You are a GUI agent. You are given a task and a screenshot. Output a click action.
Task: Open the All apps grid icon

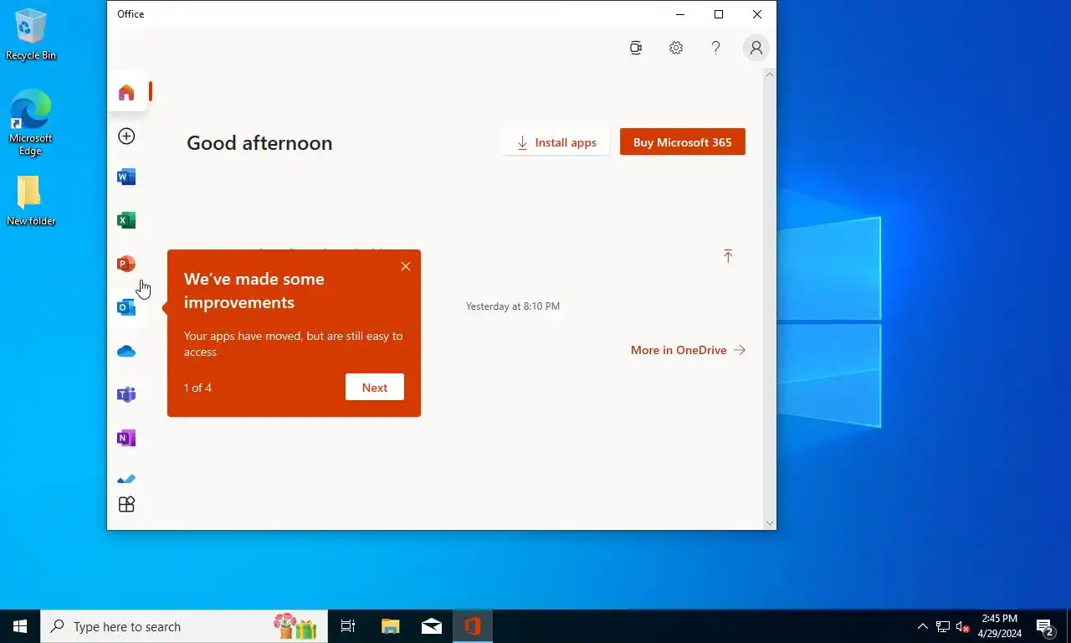coord(126,504)
